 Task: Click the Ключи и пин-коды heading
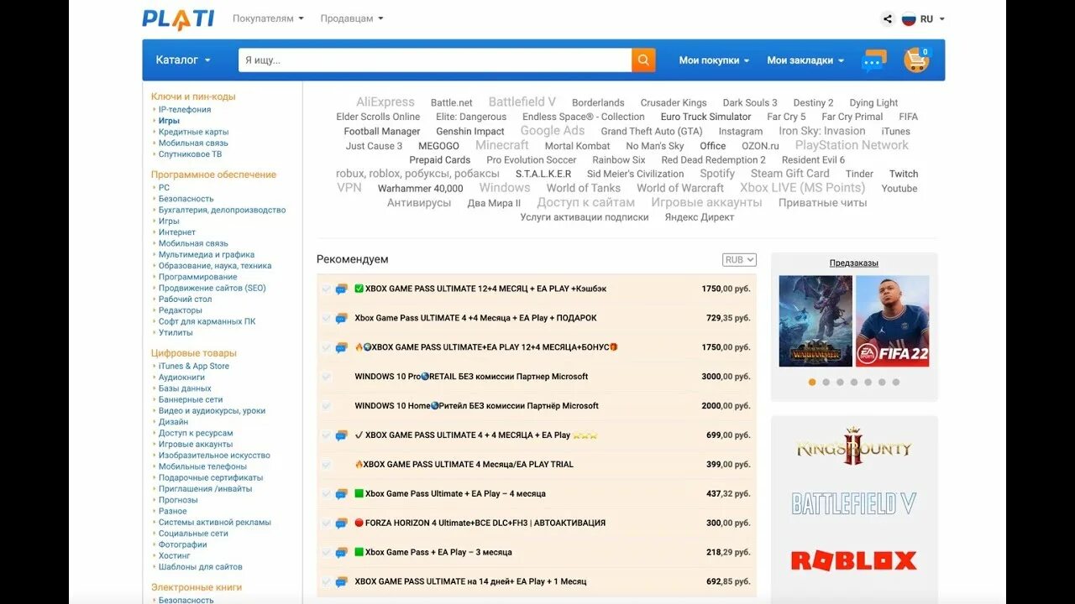click(x=193, y=96)
